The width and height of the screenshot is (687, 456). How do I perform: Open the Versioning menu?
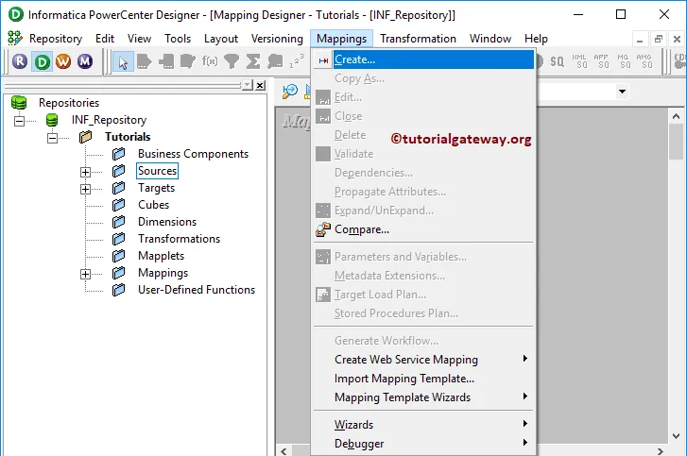277,39
